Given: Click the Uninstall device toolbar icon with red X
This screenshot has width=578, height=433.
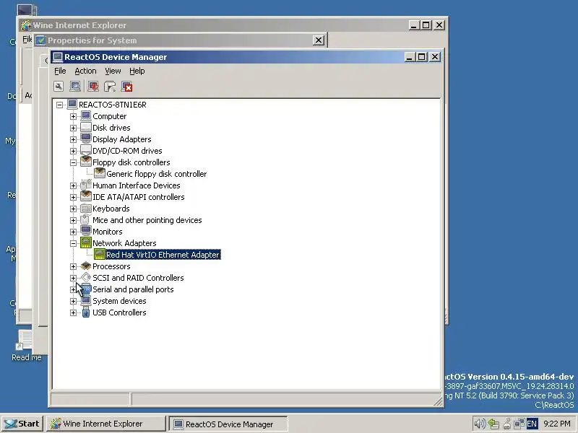Looking at the screenshot, I should (127, 87).
